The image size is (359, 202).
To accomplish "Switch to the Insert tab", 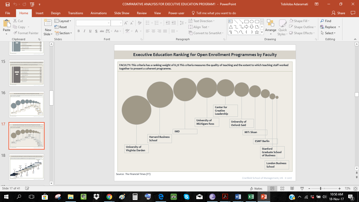I will tap(40, 13).
